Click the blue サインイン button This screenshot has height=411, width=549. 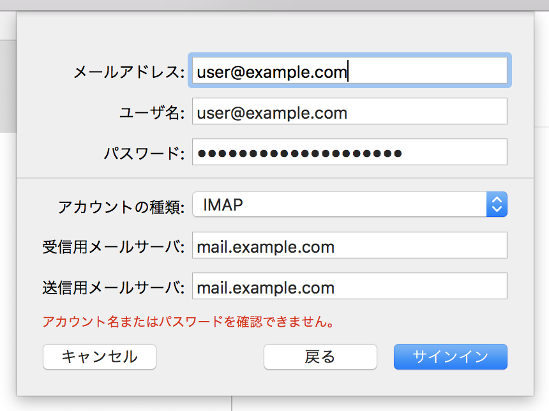click(x=450, y=357)
